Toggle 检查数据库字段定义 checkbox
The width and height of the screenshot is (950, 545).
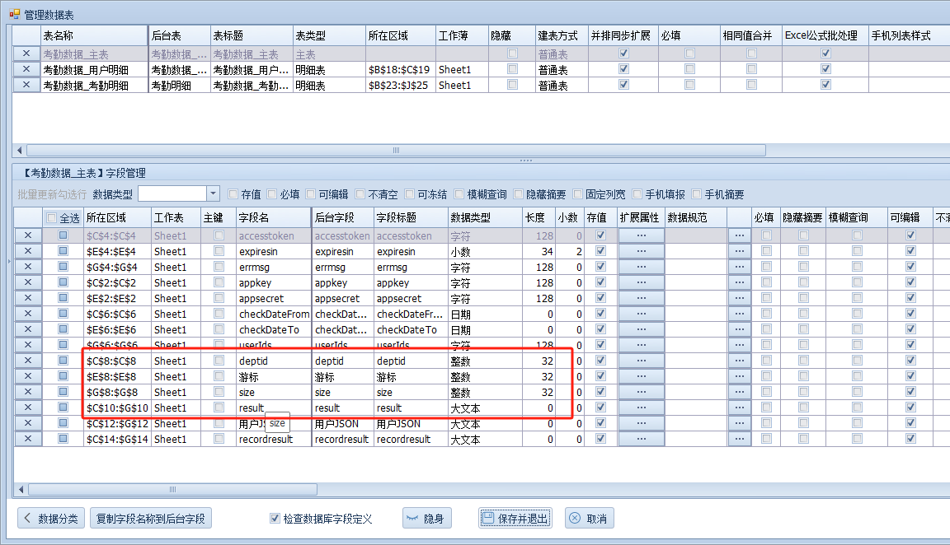tap(275, 519)
